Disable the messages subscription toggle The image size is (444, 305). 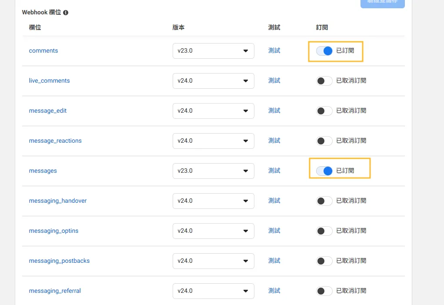tap(324, 171)
